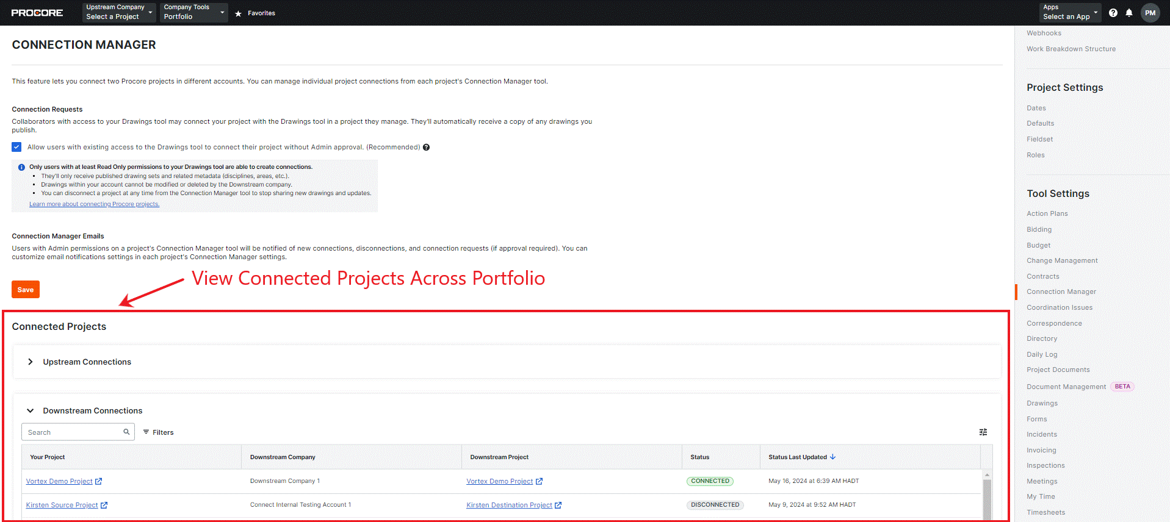The width and height of the screenshot is (1170, 522).
Task: Collapse Downstream Connections section
Action: click(x=31, y=410)
